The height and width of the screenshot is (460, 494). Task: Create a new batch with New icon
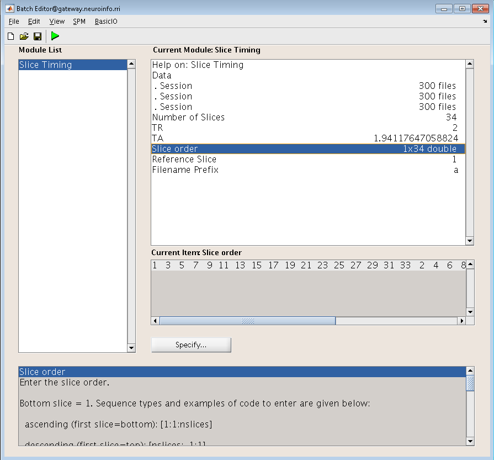[x=10, y=36]
